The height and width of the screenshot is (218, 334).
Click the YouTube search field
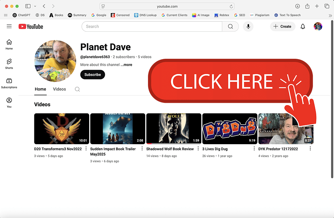152,26
